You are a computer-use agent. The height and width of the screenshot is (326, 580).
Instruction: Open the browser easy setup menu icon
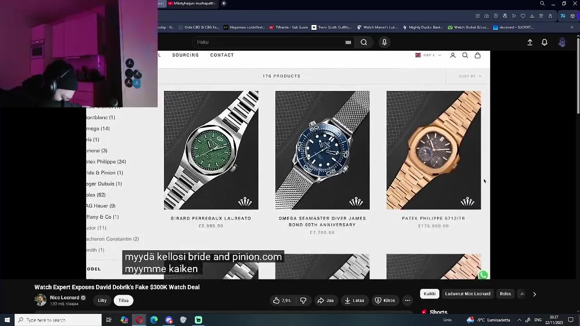click(541, 16)
